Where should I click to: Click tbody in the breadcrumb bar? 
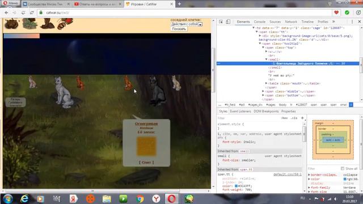[282, 105]
